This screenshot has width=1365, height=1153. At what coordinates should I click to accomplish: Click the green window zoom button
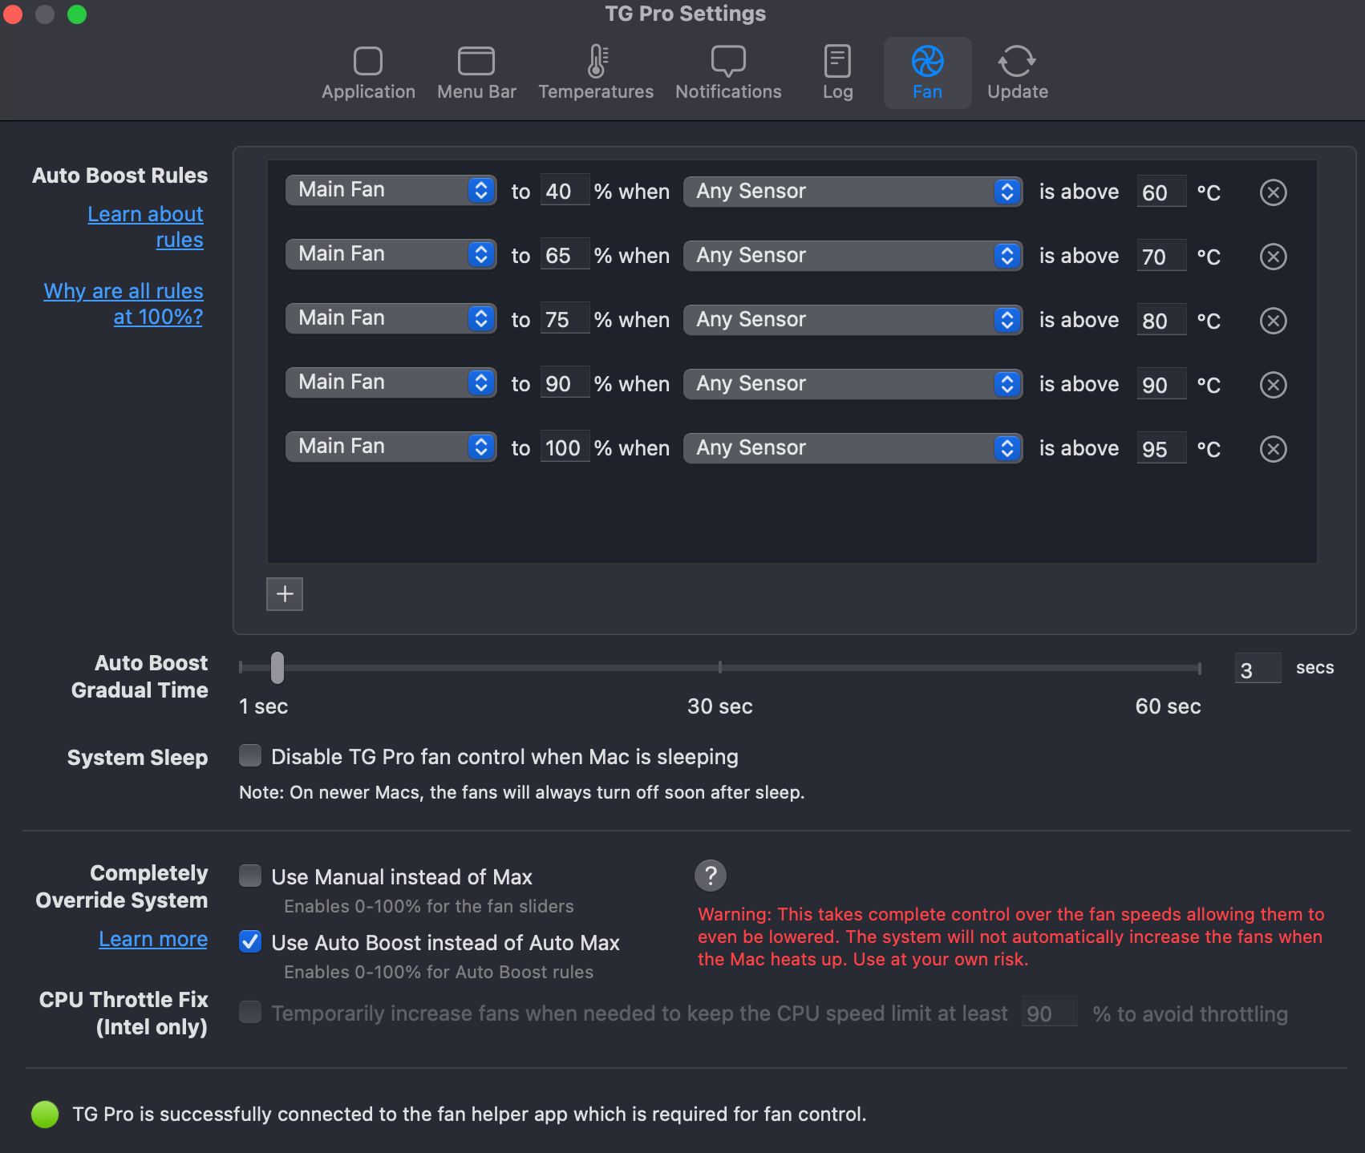[77, 14]
